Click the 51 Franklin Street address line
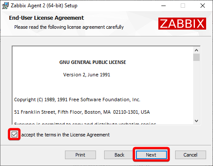 pos(82,112)
